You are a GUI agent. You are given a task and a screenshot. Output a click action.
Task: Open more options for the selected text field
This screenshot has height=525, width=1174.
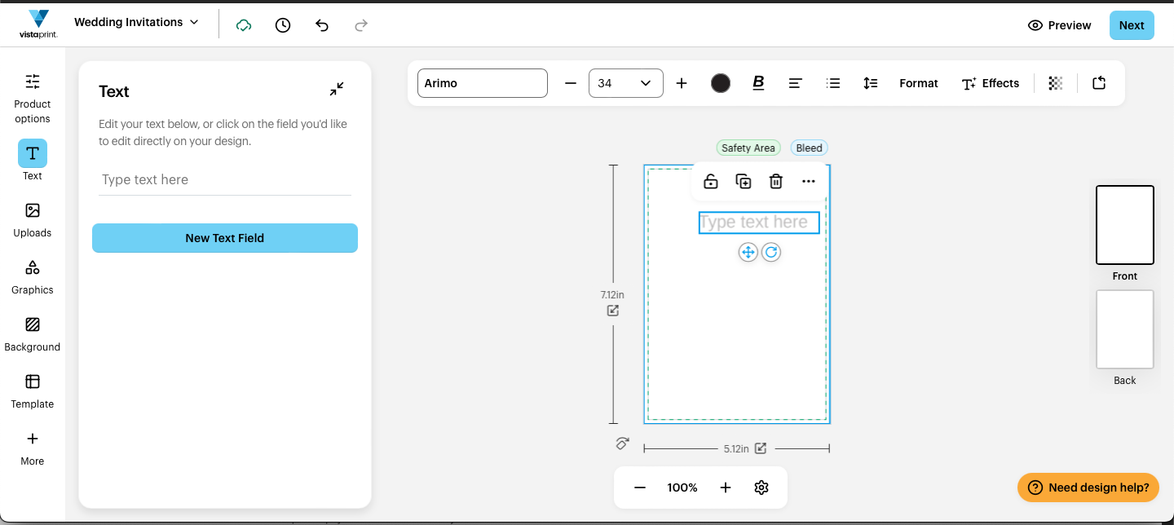[x=809, y=181]
